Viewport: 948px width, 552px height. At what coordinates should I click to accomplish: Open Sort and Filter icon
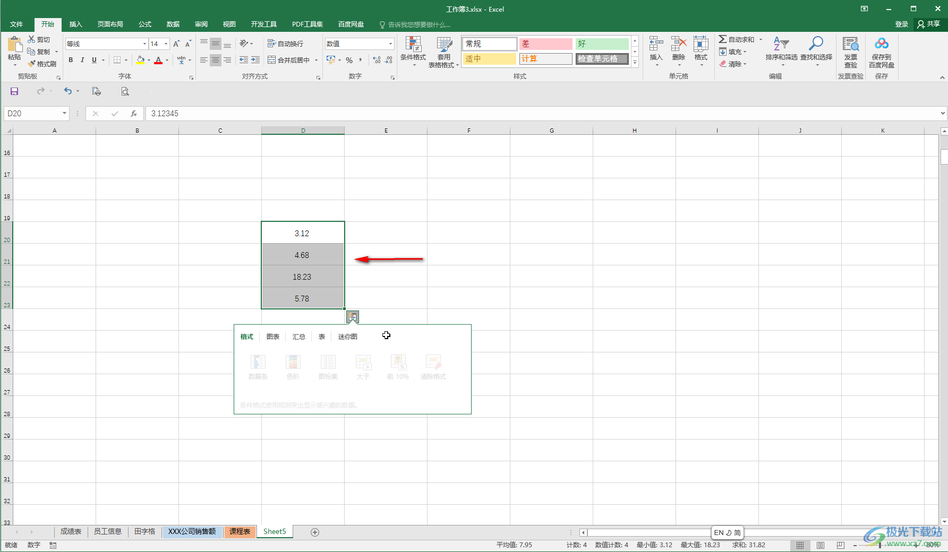781,44
